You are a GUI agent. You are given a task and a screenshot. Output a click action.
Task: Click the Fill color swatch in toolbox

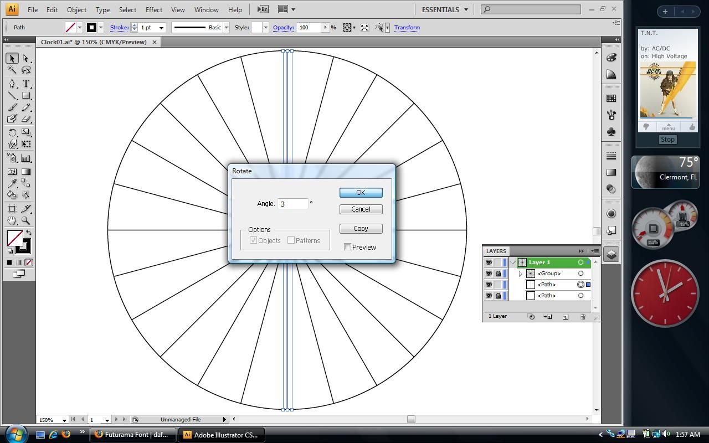coord(14,238)
